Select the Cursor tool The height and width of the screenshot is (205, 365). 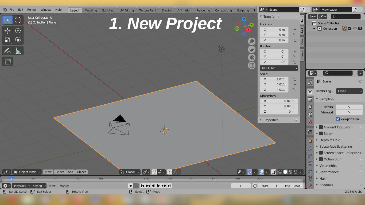click(x=18, y=20)
